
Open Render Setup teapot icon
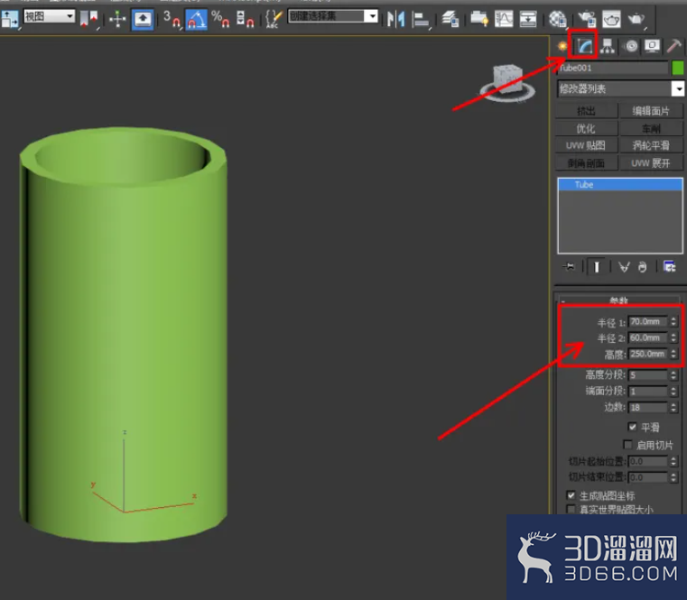click(587, 19)
